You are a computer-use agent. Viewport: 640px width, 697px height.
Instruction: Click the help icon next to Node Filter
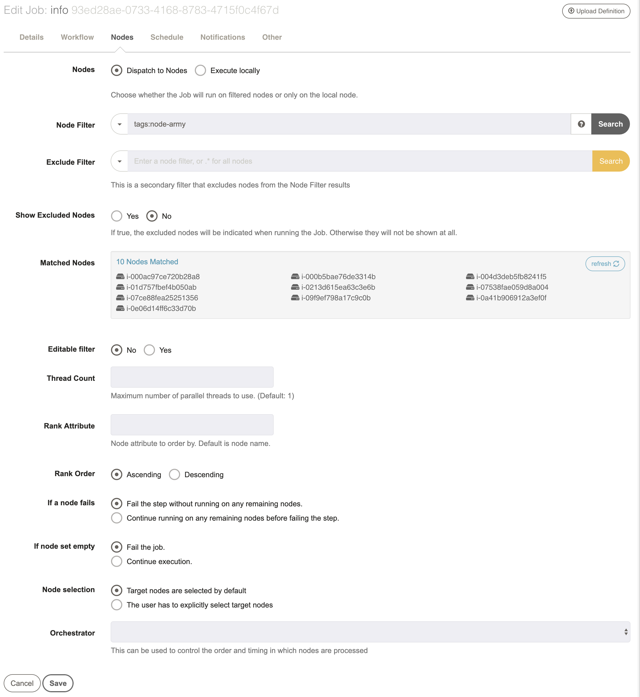(x=580, y=124)
